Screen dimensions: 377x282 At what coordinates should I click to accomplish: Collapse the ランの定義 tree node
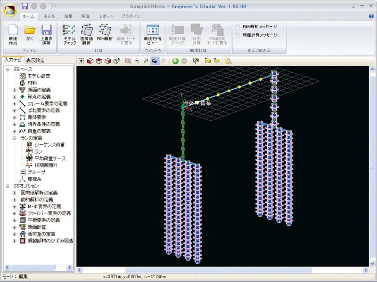(14, 138)
